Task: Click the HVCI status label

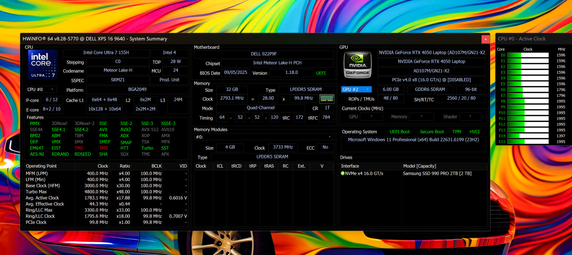Action: pyautogui.click(x=474, y=132)
